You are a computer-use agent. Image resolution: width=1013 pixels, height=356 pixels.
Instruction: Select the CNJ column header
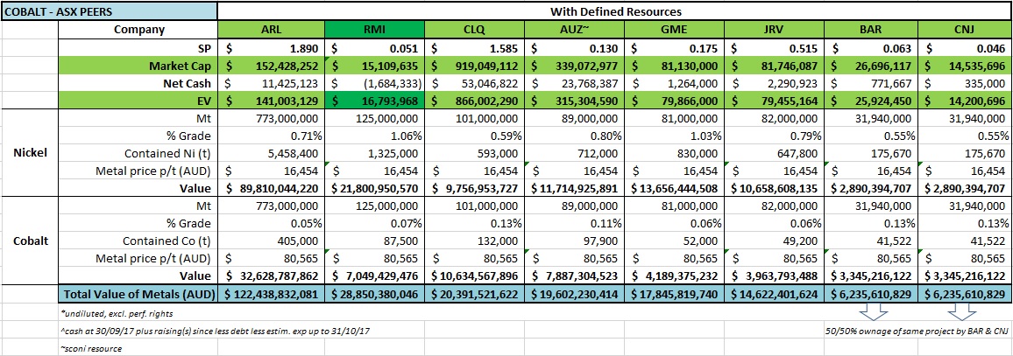(965, 30)
